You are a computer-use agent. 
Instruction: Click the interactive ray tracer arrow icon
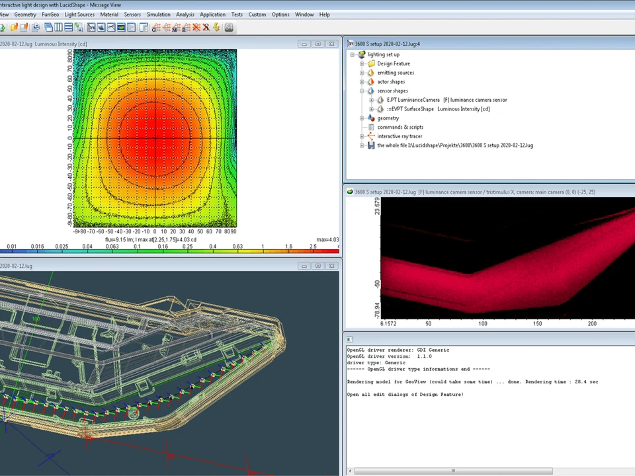371,136
